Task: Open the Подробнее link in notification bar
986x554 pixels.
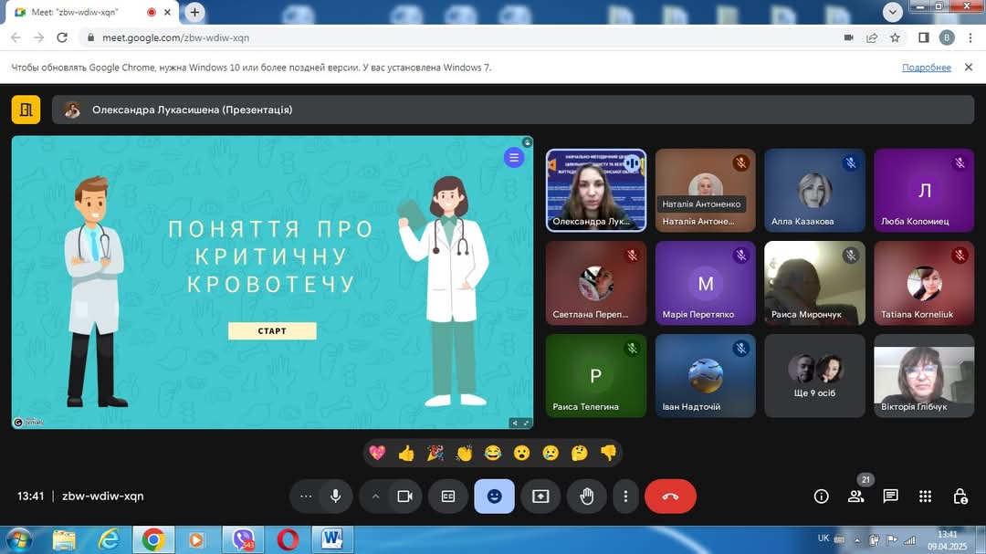Action: [927, 68]
